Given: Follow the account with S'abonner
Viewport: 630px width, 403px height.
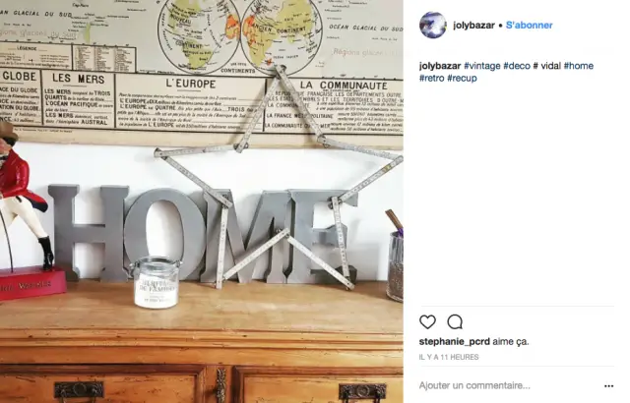Looking at the screenshot, I should pyautogui.click(x=530, y=26).
